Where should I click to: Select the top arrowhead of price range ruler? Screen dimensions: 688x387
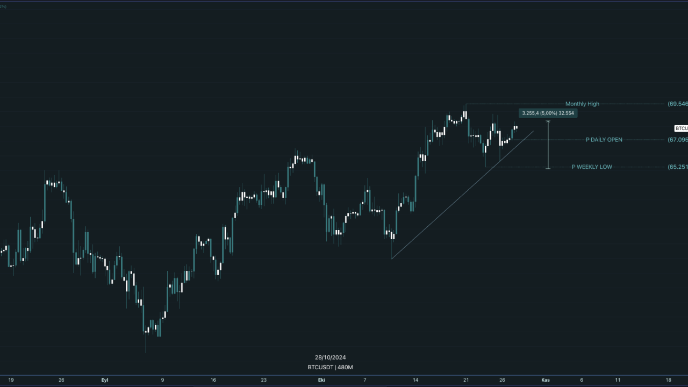(548, 122)
